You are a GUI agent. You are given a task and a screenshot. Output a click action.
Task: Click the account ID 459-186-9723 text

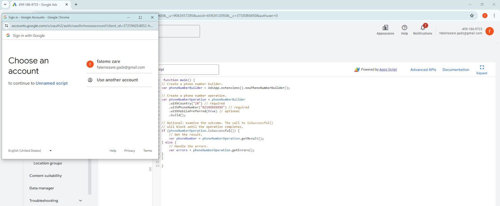[x=472, y=29]
